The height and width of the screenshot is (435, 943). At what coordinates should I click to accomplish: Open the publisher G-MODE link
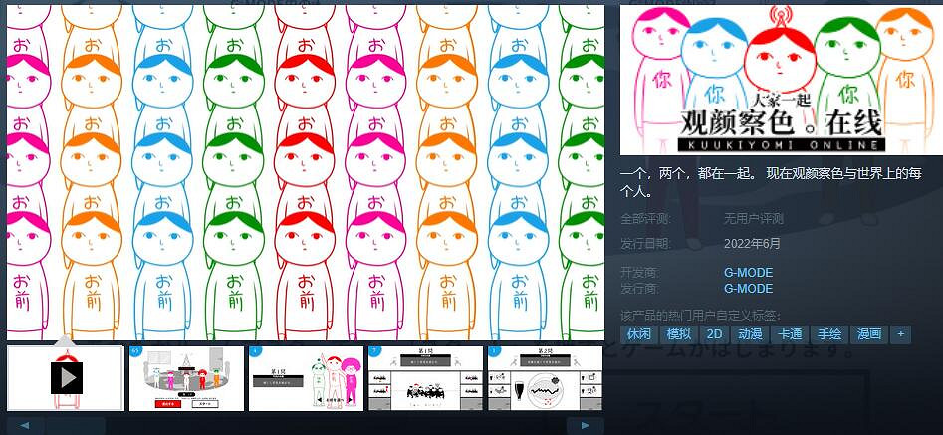point(748,289)
